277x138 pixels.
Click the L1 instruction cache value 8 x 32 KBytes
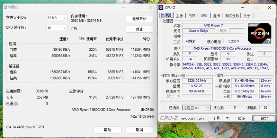(x=244, y=86)
